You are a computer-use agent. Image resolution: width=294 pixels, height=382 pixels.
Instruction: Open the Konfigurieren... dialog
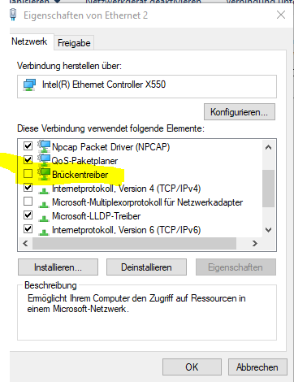[x=240, y=112]
